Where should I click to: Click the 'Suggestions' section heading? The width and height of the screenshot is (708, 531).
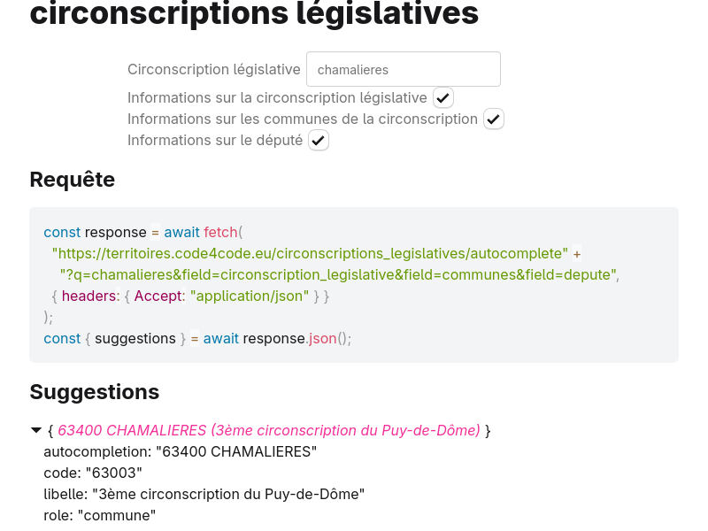click(95, 391)
